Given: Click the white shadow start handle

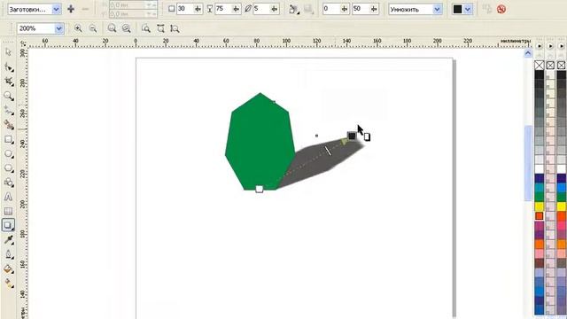Looking at the screenshot, I should 260,189.
